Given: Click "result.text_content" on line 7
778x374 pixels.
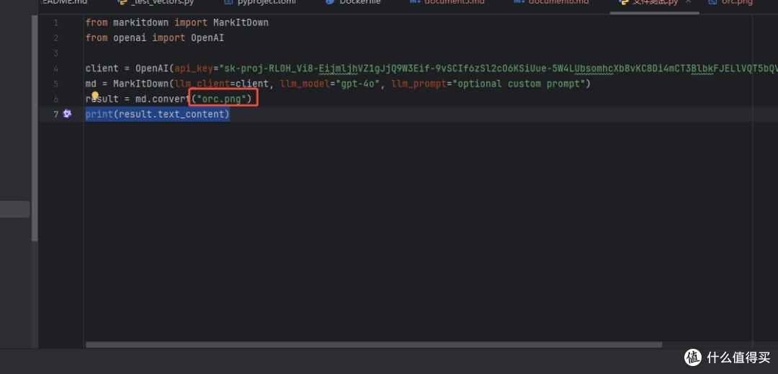Looking at the screenshot, I should click(x=171, y=115).
